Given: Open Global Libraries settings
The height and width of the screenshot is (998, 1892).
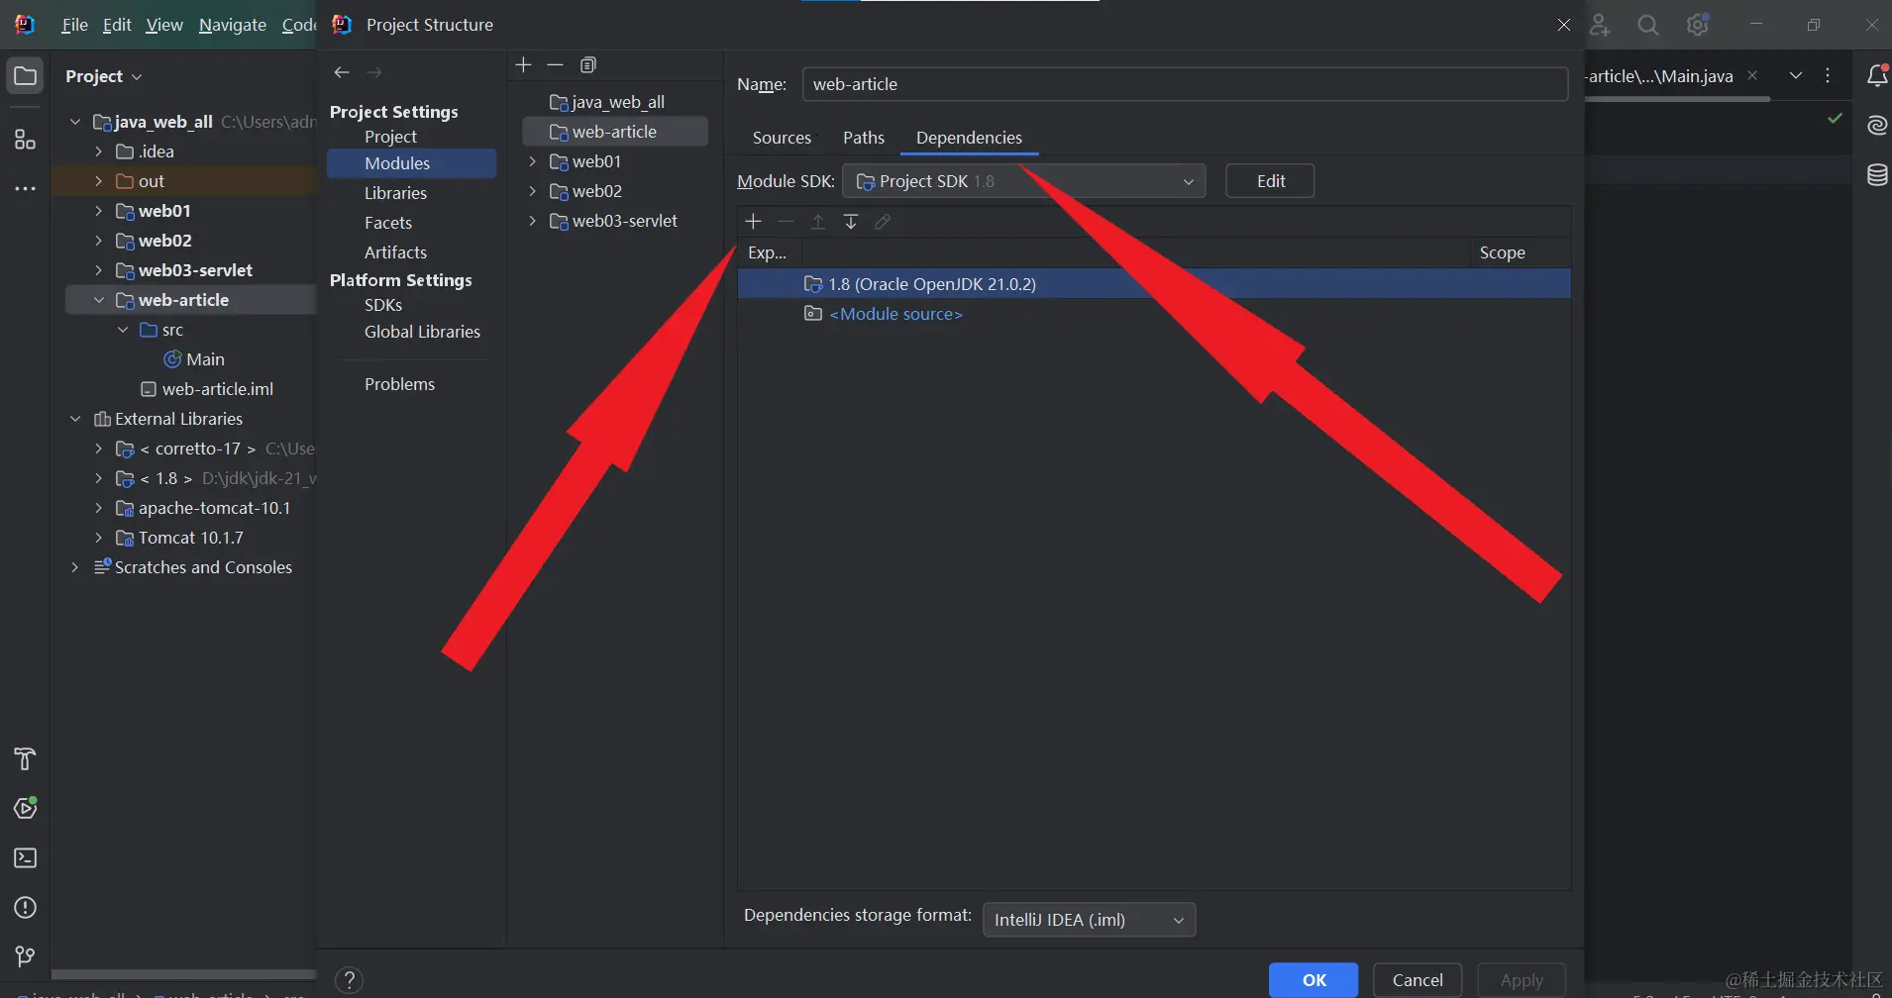Looking at the screenshot, I should pos(422,332).
